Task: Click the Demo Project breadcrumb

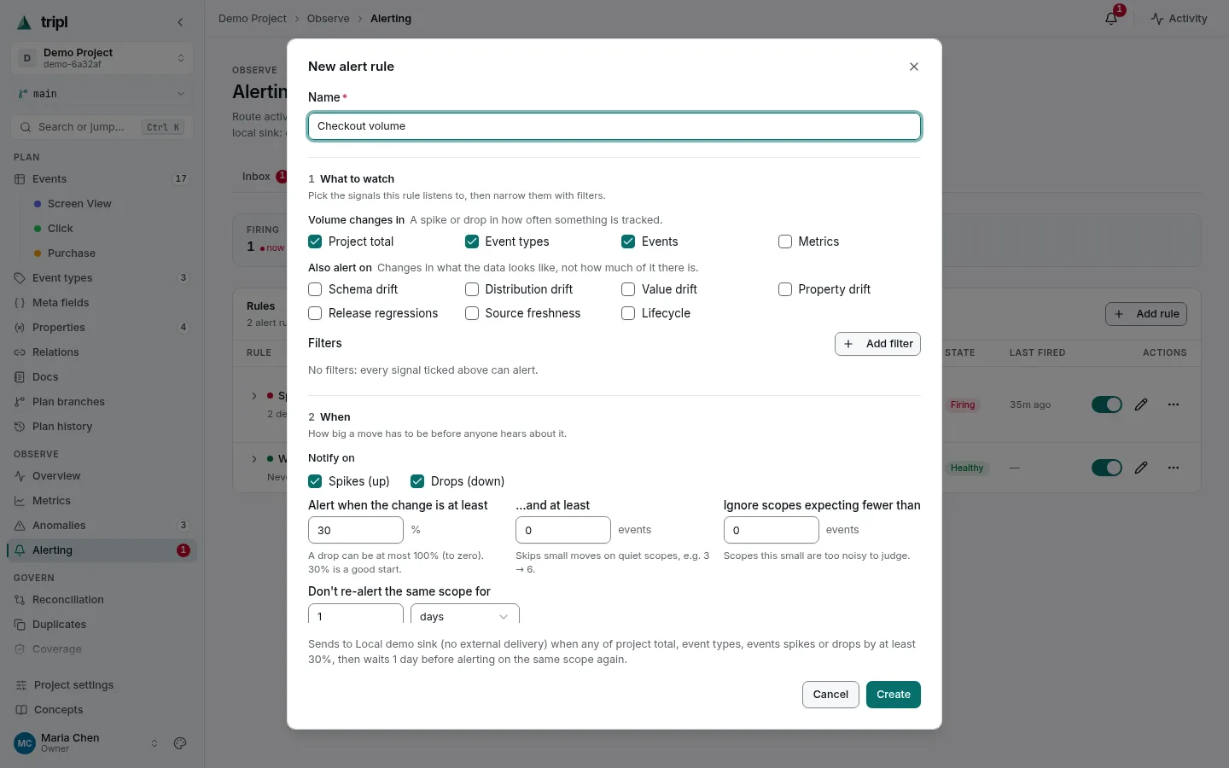Action: 253,19
